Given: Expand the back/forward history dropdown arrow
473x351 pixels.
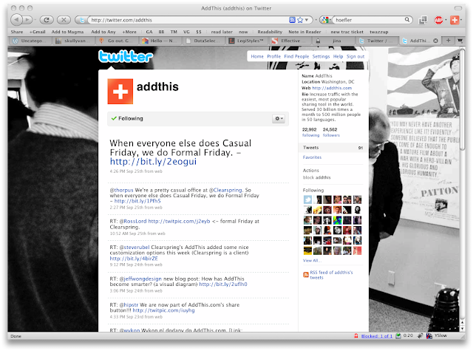Looking at the screenshot, I should pos(35,20).
